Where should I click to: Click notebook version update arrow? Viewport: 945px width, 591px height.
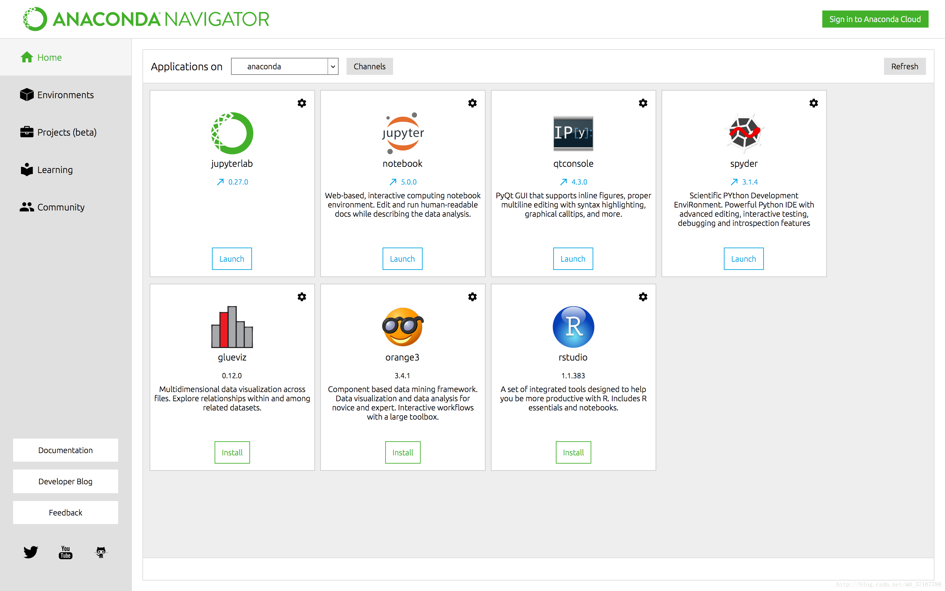(393, 182)
